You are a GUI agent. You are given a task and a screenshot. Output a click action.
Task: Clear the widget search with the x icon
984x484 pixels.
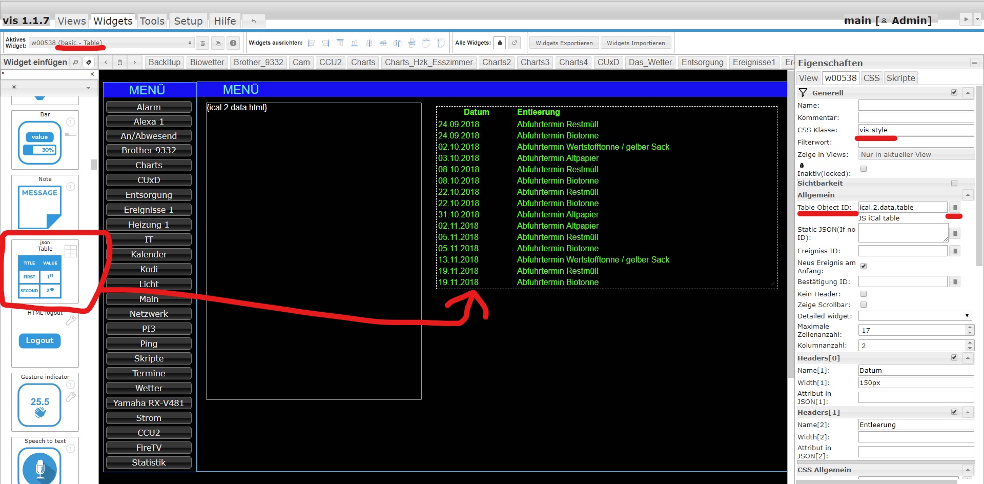pos(92,74)
